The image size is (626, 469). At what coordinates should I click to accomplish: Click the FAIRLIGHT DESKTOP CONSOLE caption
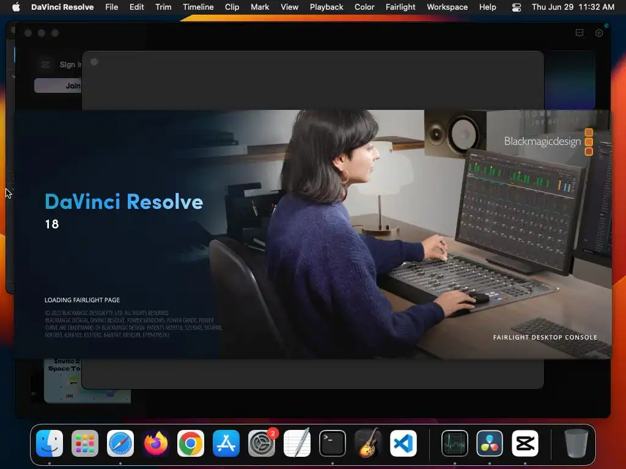(x=545, y=337)
